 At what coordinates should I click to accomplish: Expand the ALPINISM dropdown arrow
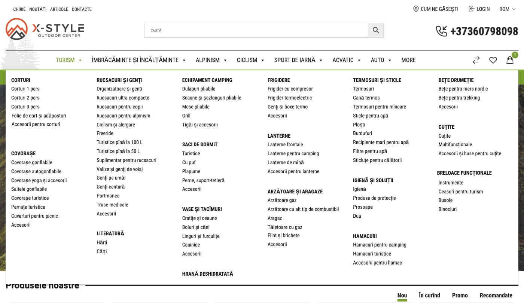225,60
